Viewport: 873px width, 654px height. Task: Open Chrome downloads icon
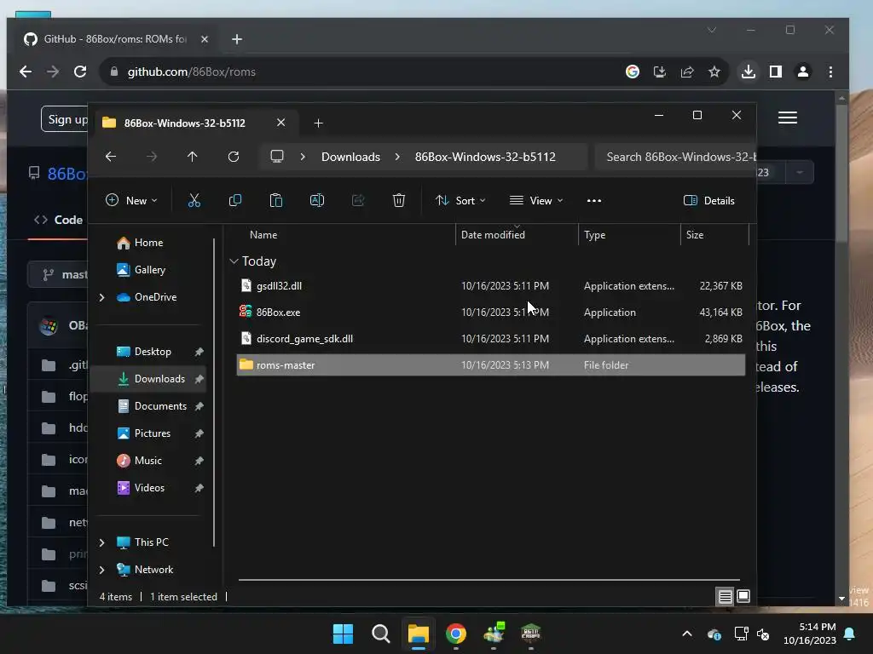[x=749, y=72]
